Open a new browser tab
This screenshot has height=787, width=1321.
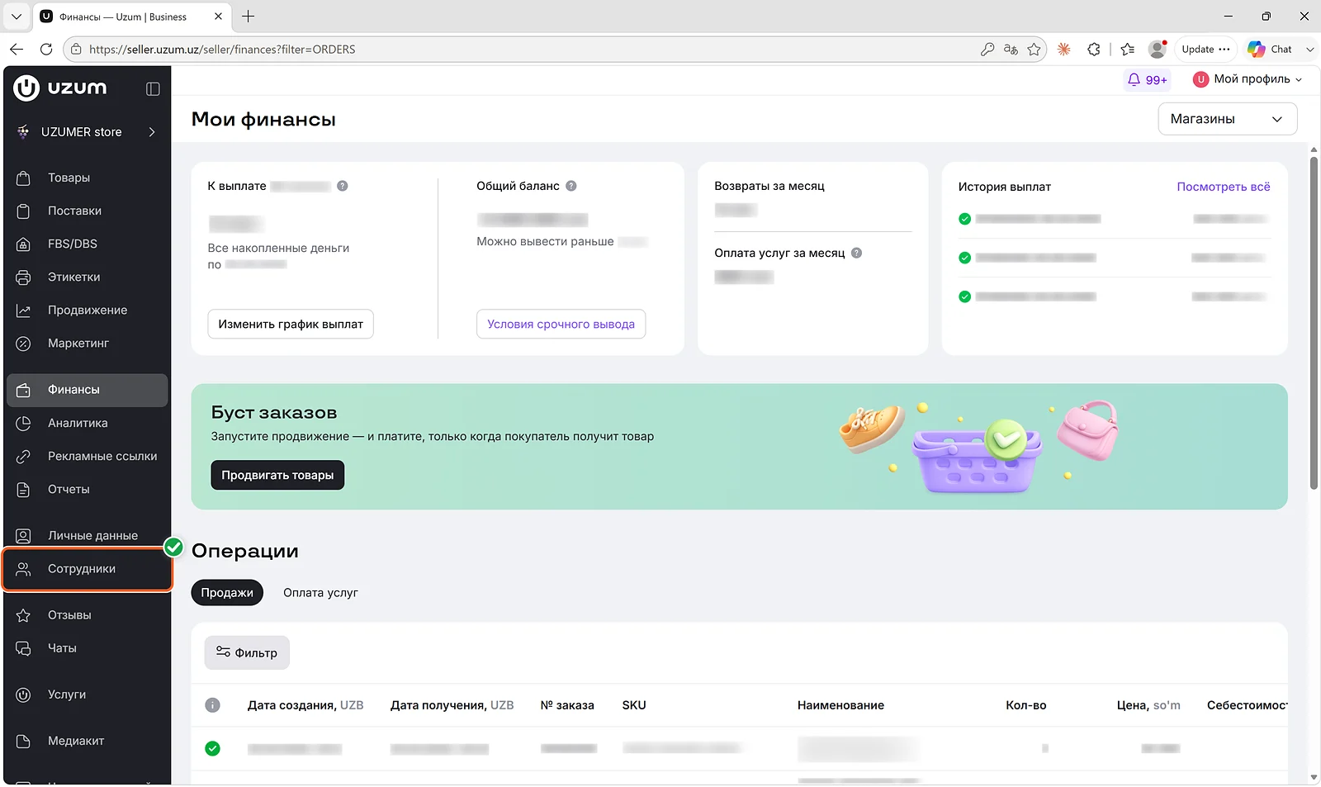click(249, 17)
